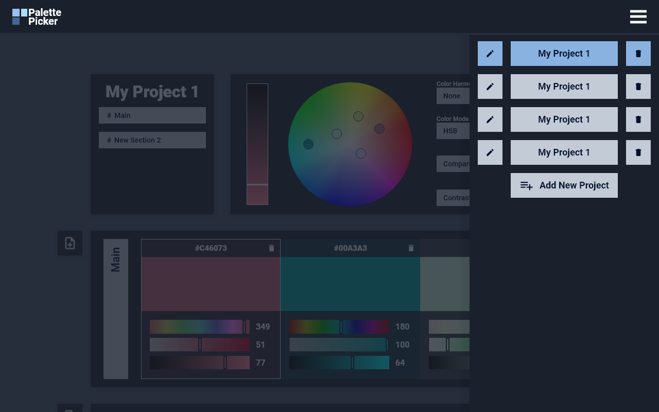
Task: Click the pencil icon beside the second project
Action: 490,87
